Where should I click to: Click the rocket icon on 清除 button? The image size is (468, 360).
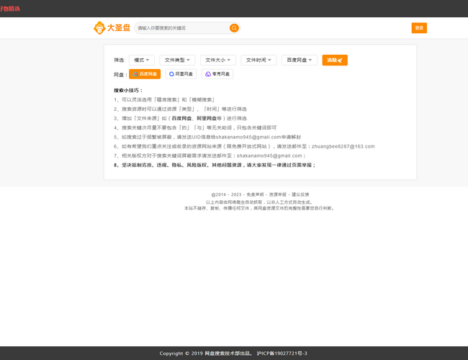[343, 60]
